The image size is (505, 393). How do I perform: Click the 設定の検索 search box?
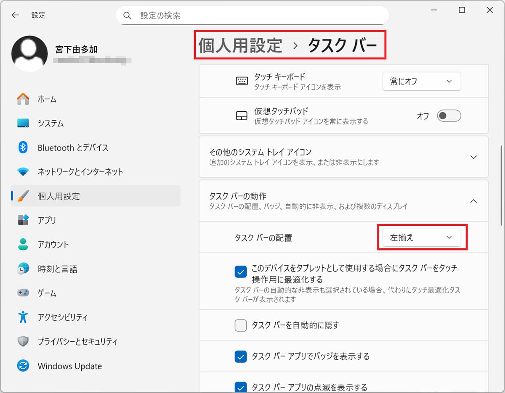pyautogui.click(x=252, y=15)
